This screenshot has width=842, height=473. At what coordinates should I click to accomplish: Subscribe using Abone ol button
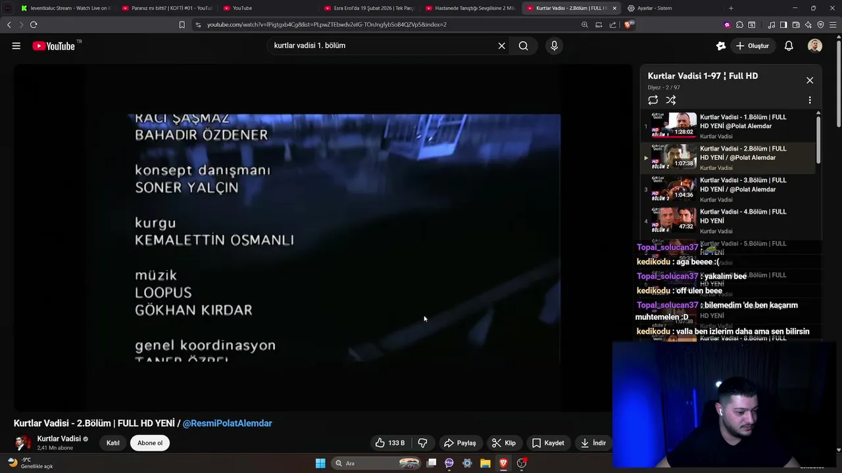[x=150, y=443]
